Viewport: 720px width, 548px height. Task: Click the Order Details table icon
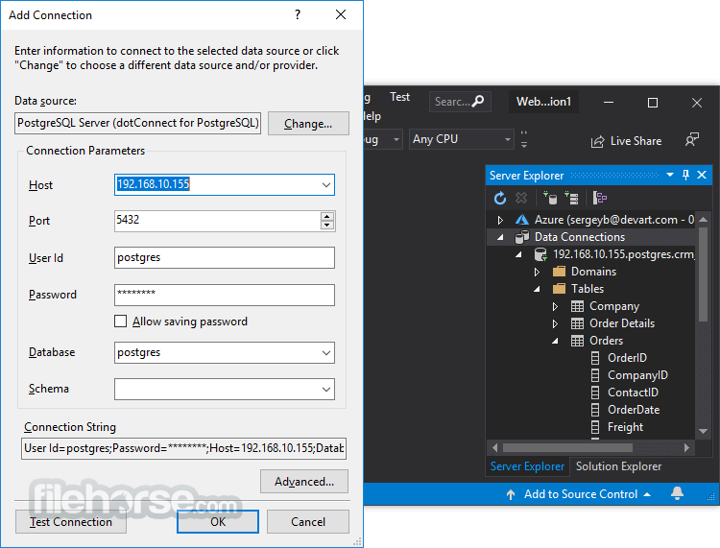[x=577, y=323]
